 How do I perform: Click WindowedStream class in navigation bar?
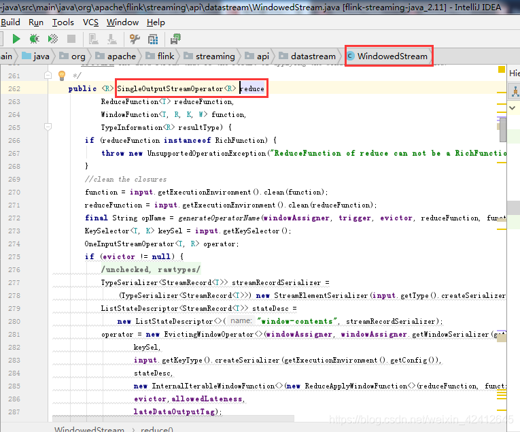pyautogui.click(x=387, y=56)
